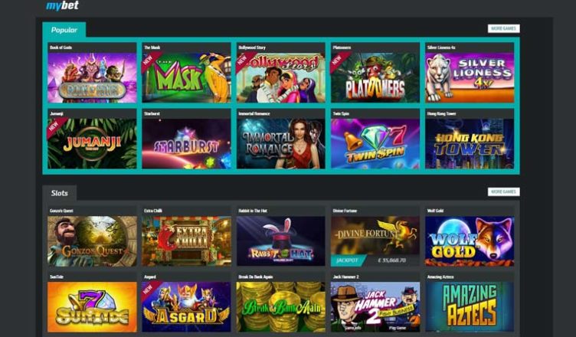The image size is (576, 337).
Task: Click the mybet logo
Action: coord(62,5)
